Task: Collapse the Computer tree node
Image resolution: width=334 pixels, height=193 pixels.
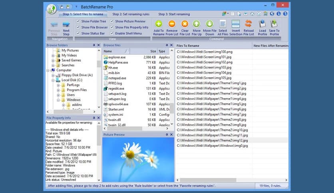Action: [48, 70]
